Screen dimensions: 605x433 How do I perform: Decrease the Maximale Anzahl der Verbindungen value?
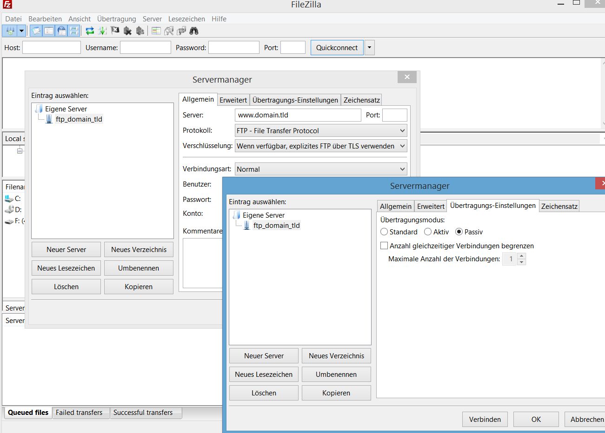click(521, 262)
